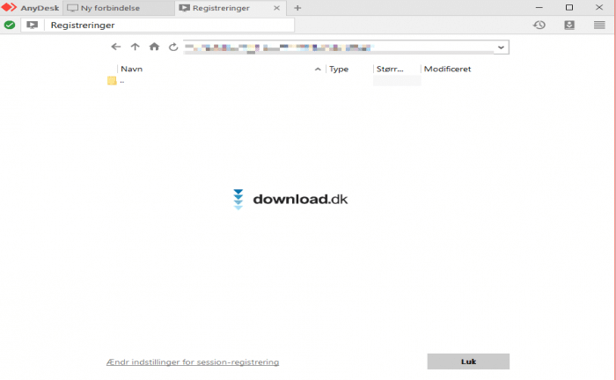Minimize the AnyDesk window
The height and width of the screenshot is (380, 616).
(x=539, y=7)
